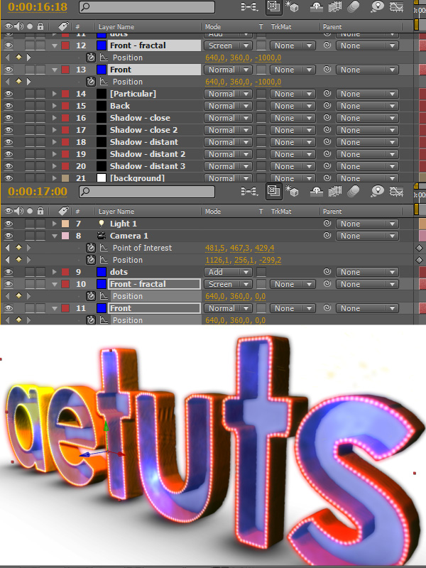The width and height of the screenshot is (426, 568).
Task: Enable Draft 3D in the 0:00:17:00 timeline
Action: [x=292, y=192]
